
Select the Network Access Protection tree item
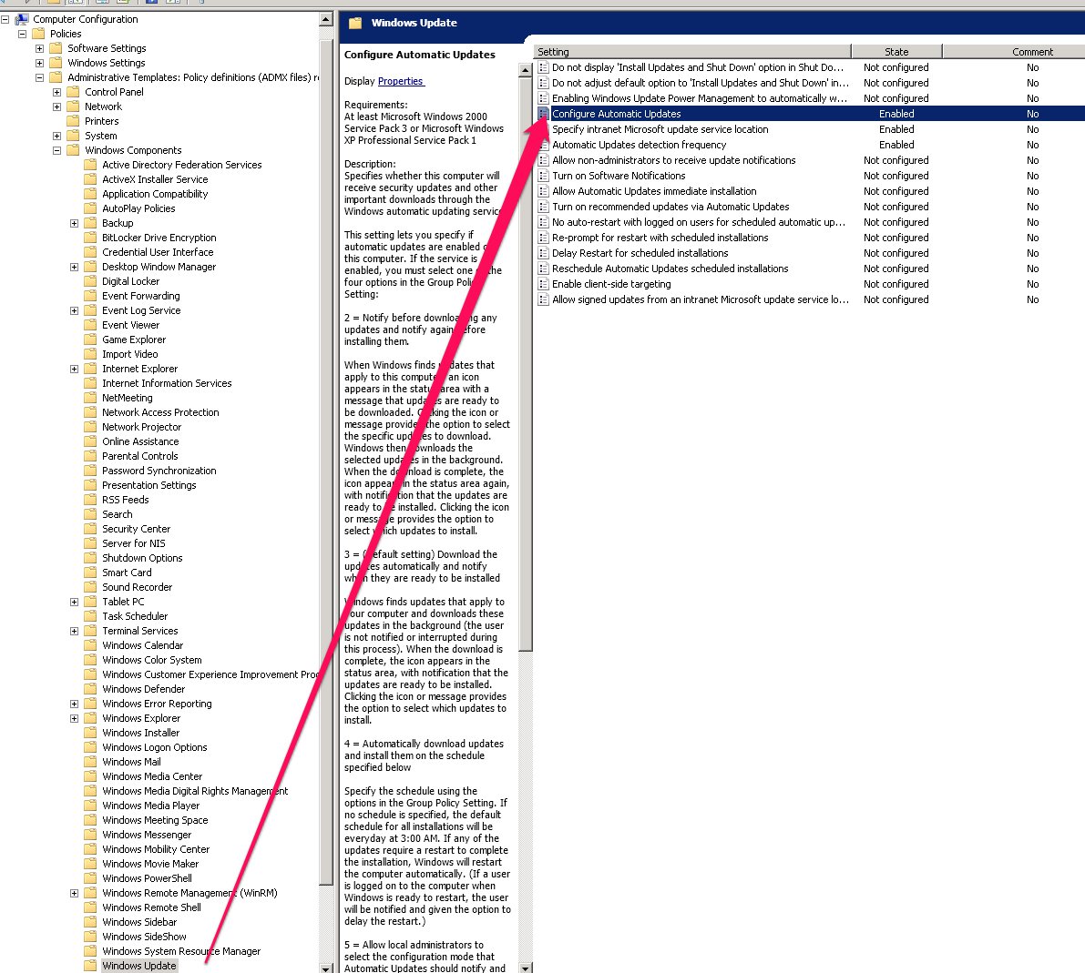click(160, 412)
